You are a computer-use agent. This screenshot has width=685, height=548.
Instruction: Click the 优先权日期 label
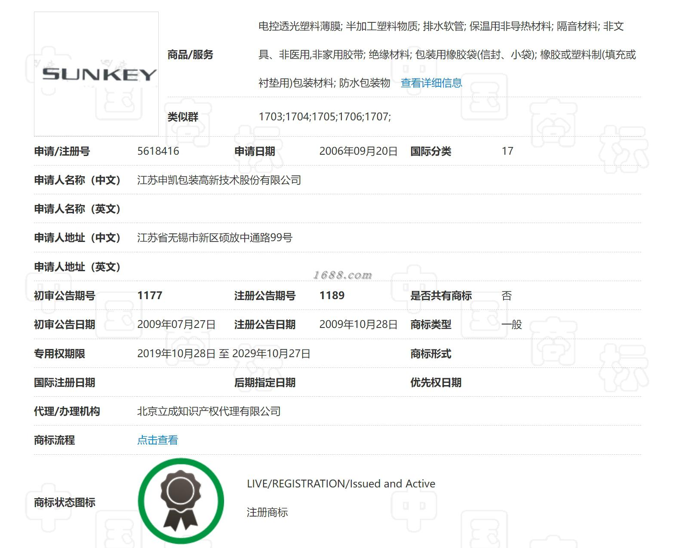436,383
